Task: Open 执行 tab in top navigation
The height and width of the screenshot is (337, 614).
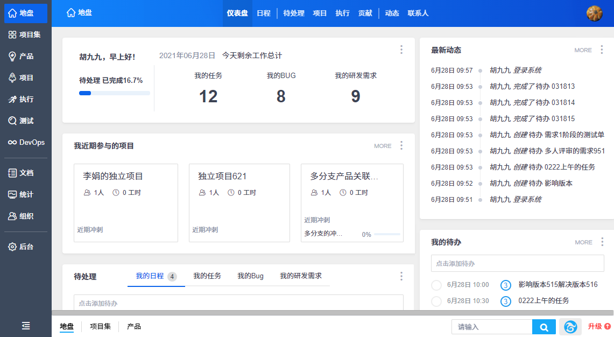Action: 342,13
